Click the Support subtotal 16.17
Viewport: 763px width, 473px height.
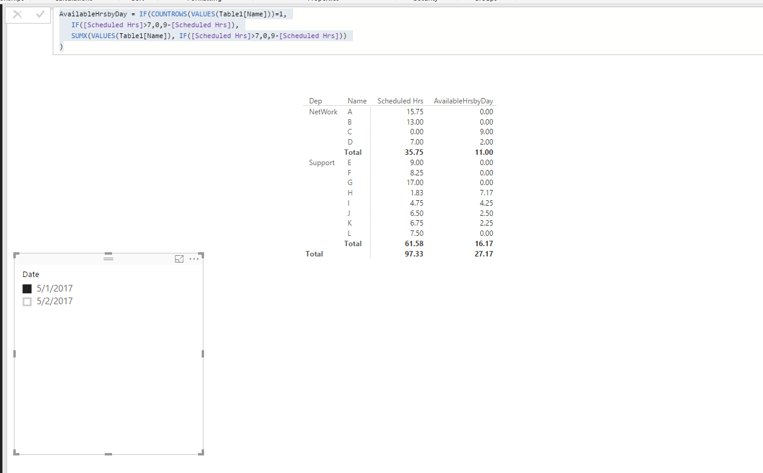point(484,244)
